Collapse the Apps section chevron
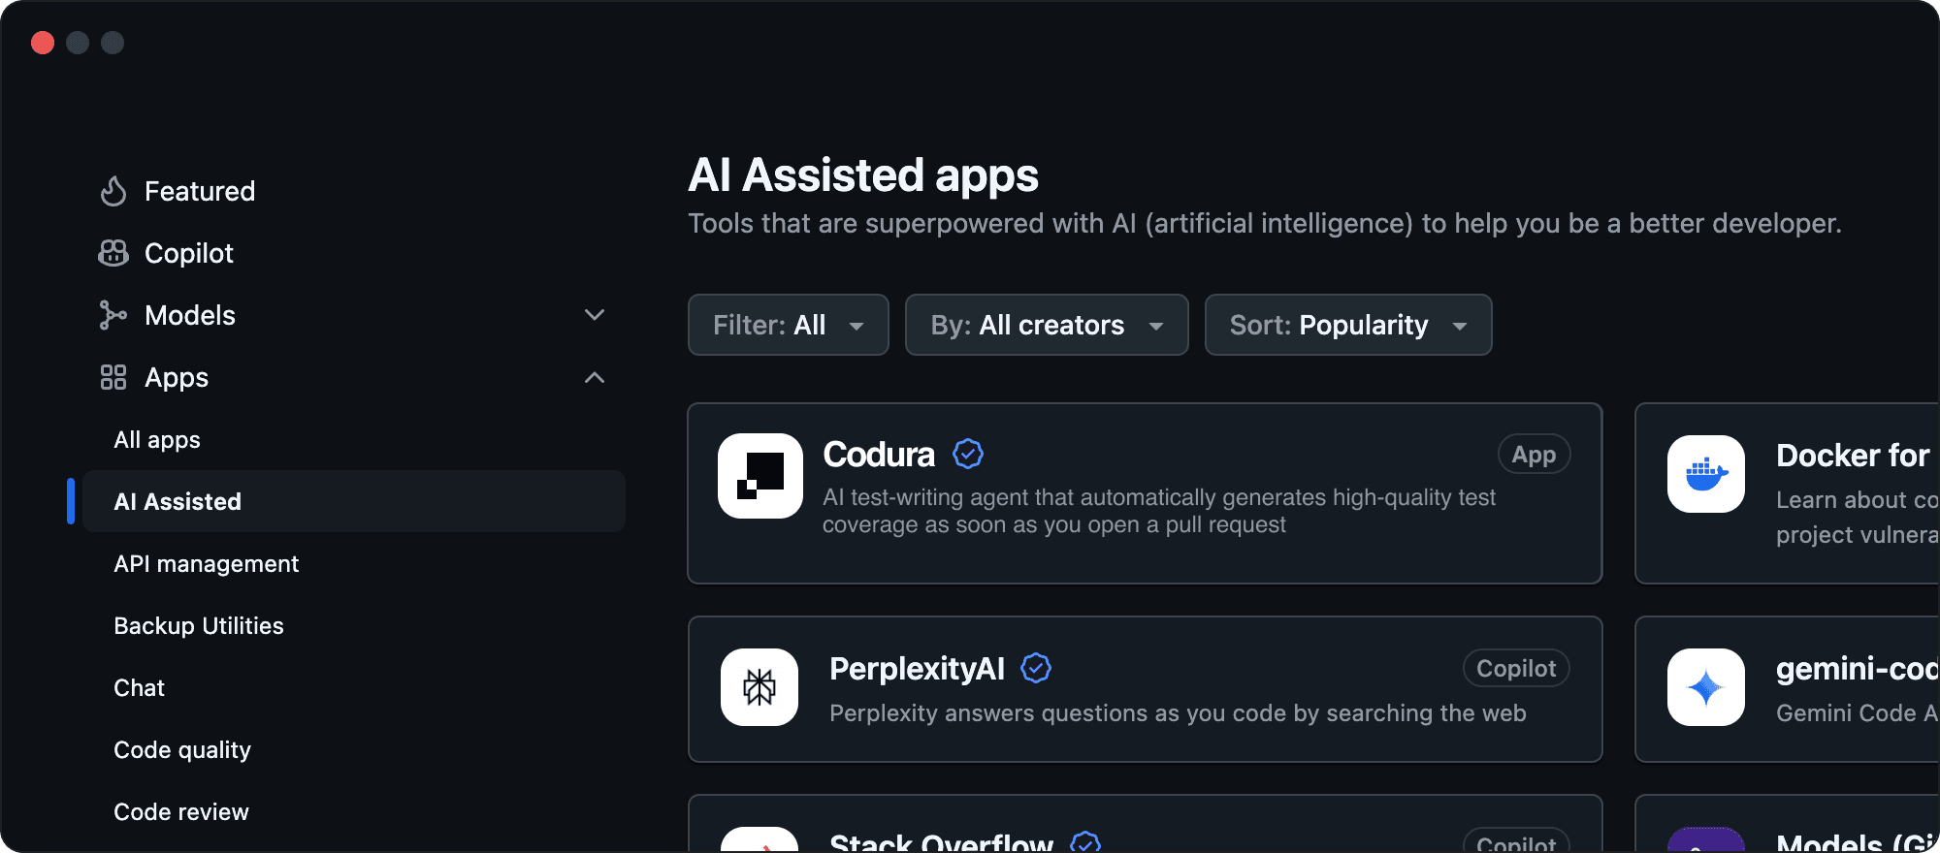The image size is (1940, 853). coord(595,377)
